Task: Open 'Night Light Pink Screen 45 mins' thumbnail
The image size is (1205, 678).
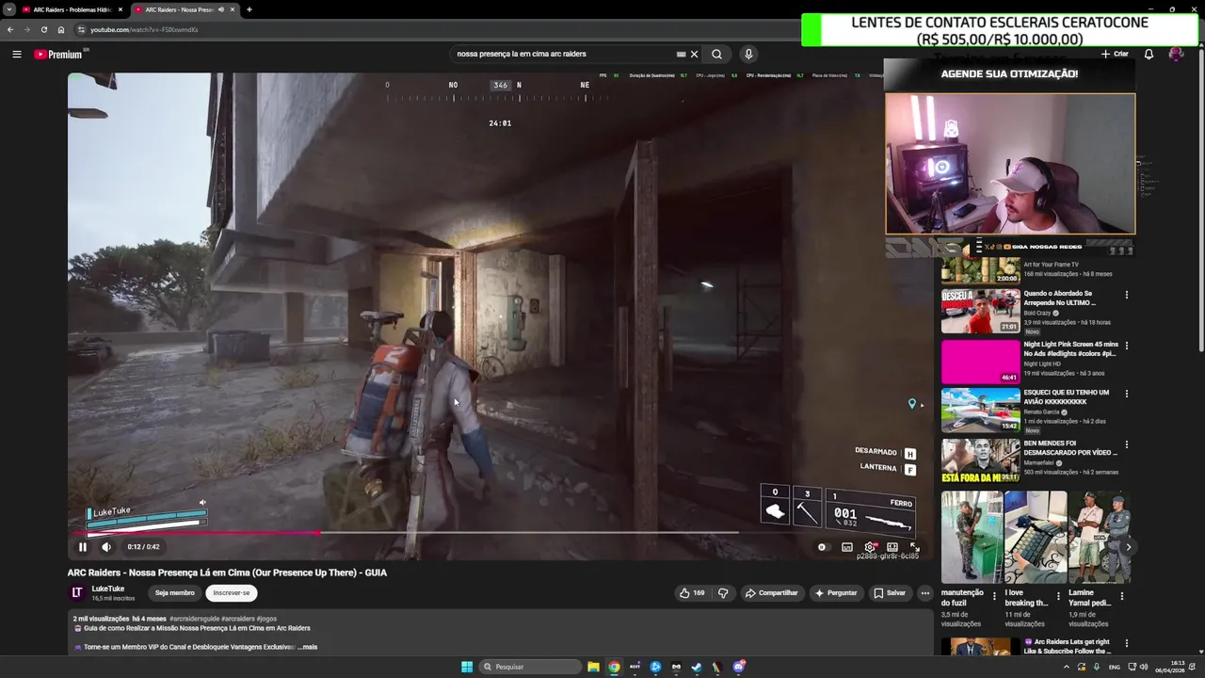Action: [x=981, y=362]
